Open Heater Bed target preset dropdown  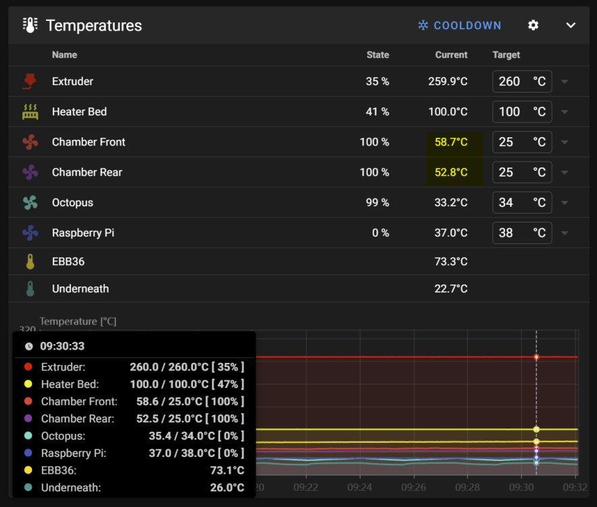565,112
